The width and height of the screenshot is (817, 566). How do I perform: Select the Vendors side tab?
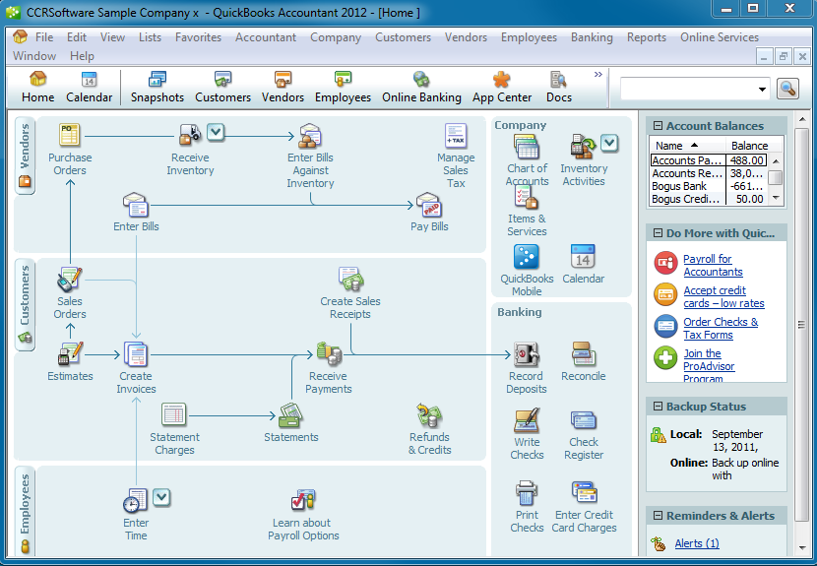pyautogui.click(x=25, y=156)
